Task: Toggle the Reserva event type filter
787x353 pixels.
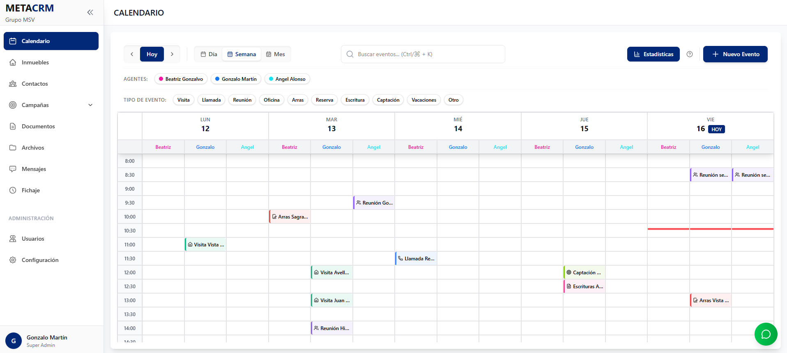Action: (x=324, y=100)
